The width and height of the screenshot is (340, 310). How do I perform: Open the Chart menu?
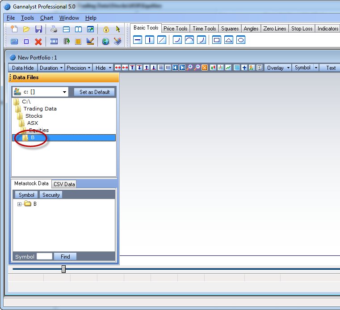click(x=46, y=18)
